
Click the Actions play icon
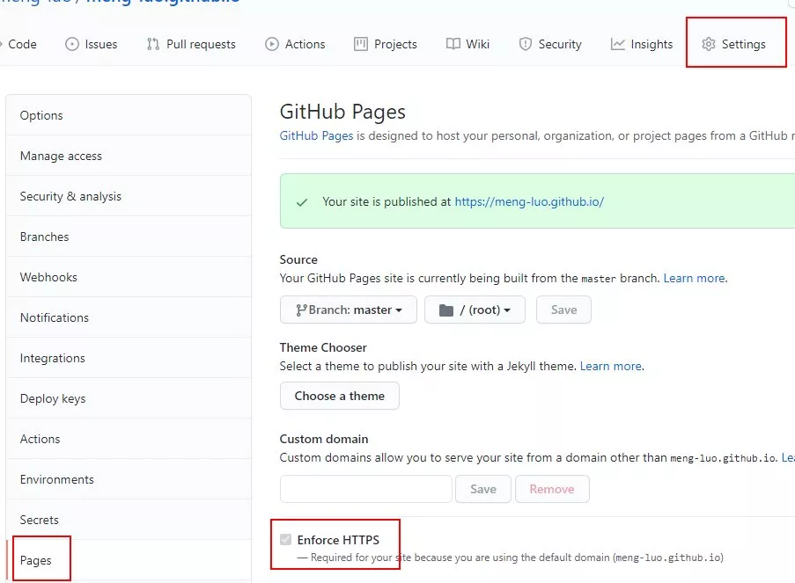pos(272,44)
